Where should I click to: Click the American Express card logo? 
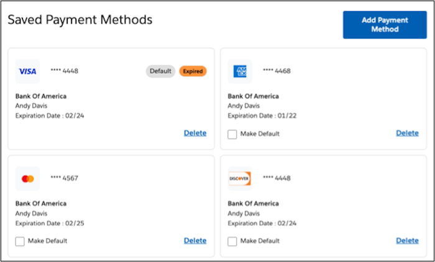(240, 71)
